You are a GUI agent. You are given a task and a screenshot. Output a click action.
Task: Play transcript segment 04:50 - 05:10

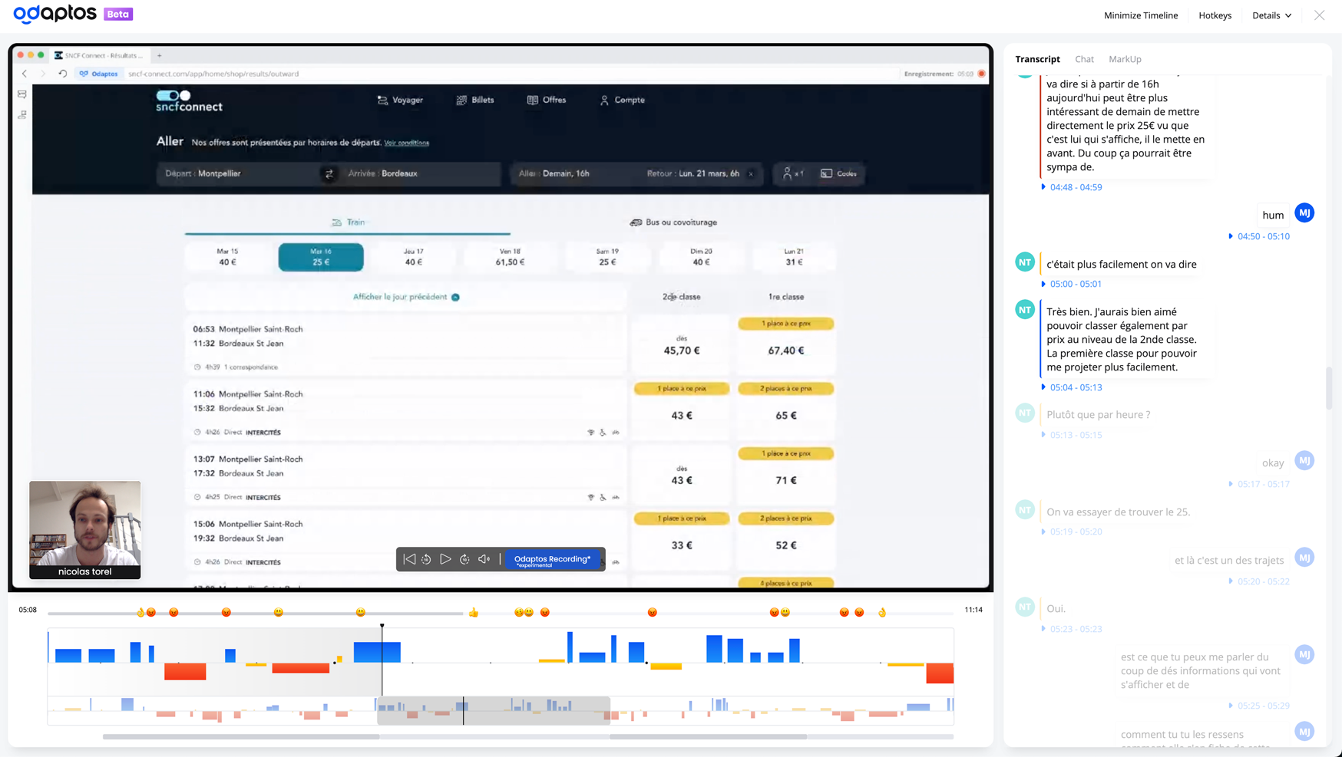pos(1260,236)
